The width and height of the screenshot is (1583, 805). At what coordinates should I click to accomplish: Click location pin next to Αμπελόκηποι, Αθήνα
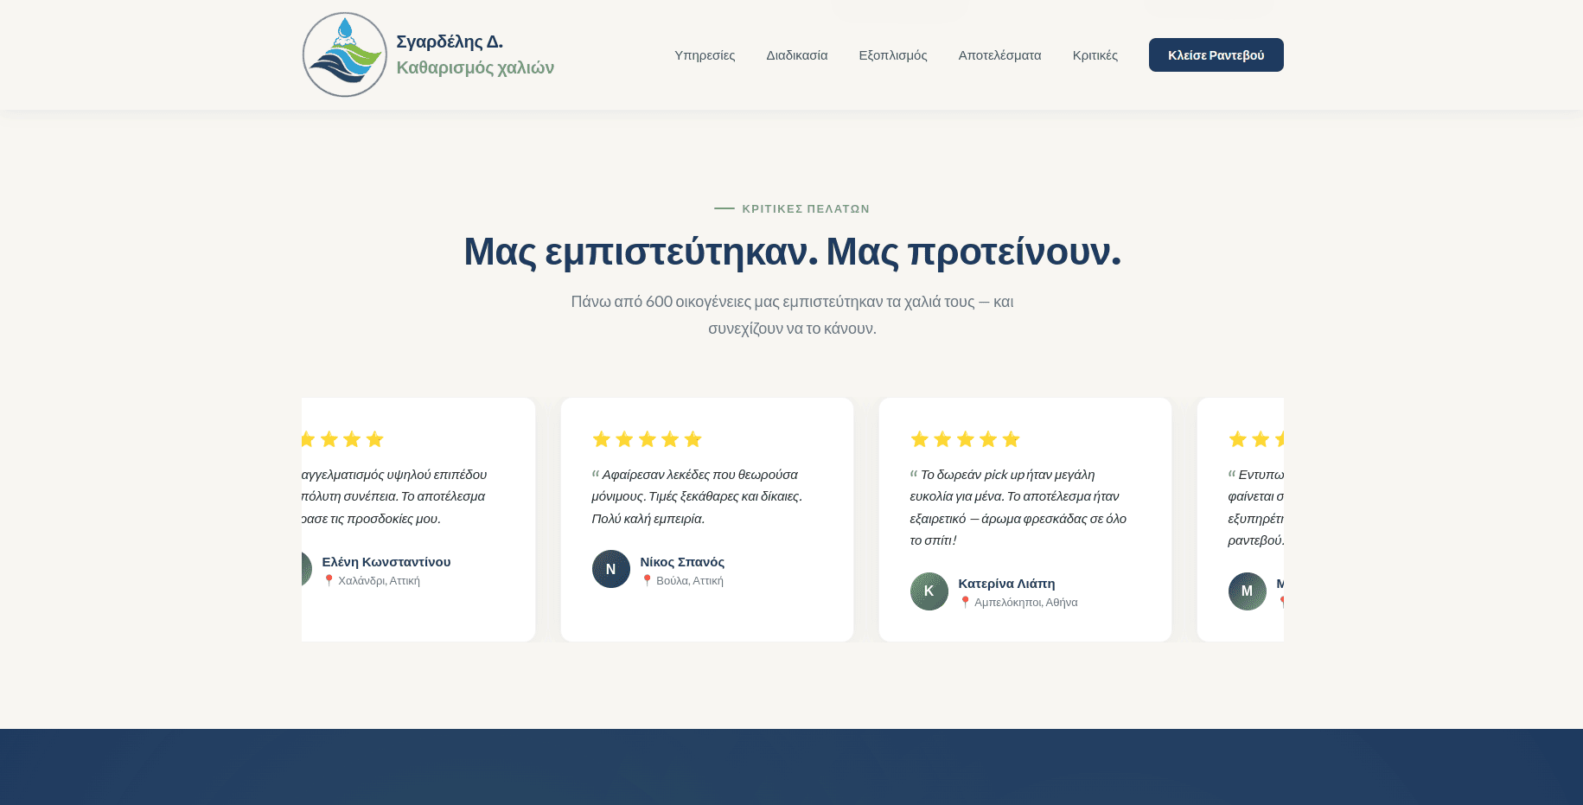(965, 603)
